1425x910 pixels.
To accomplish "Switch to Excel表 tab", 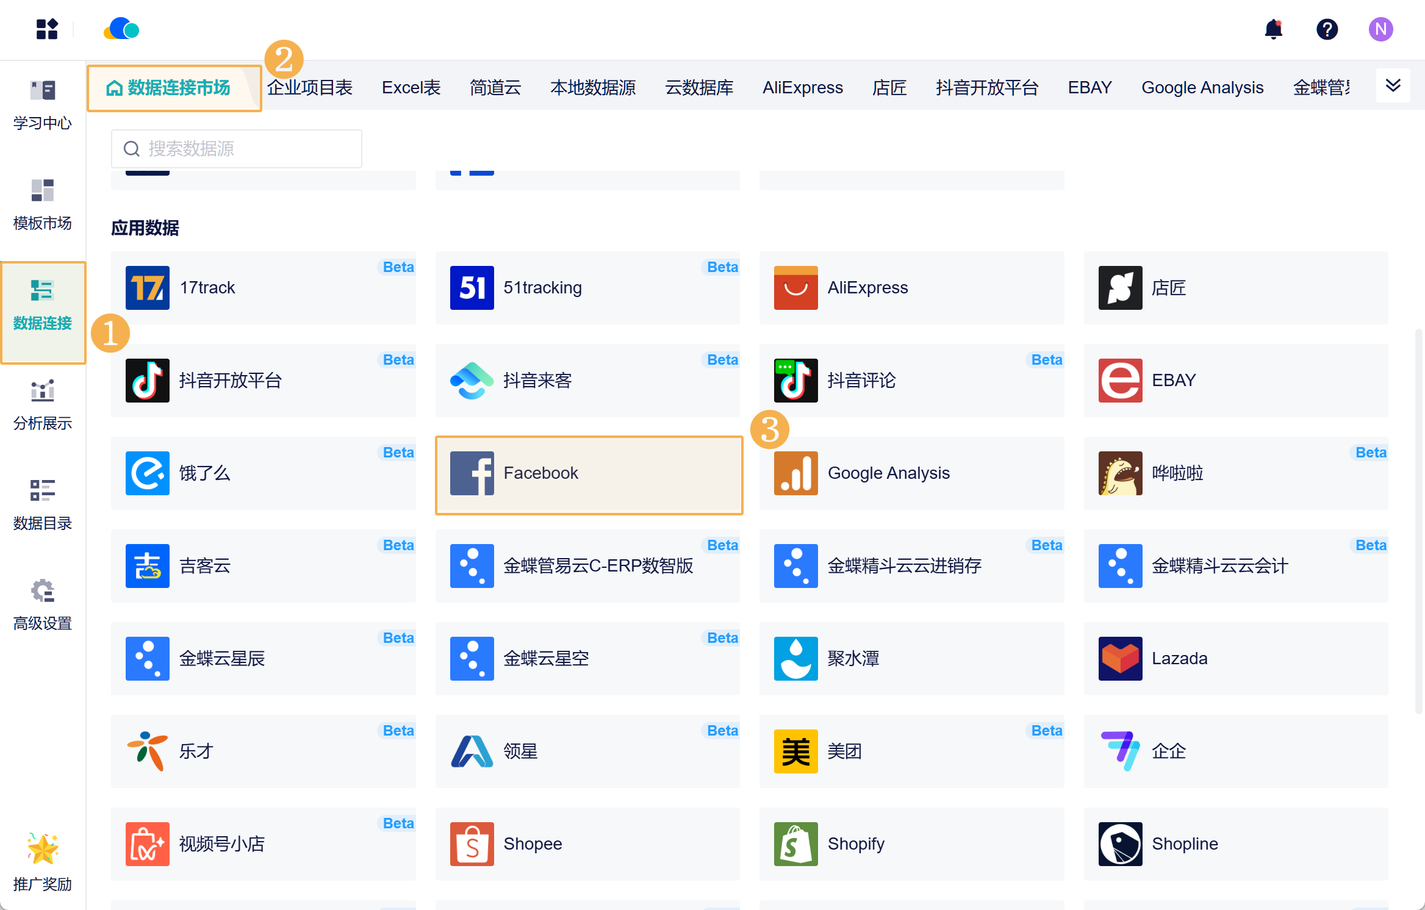I will (x=411, y=88).
